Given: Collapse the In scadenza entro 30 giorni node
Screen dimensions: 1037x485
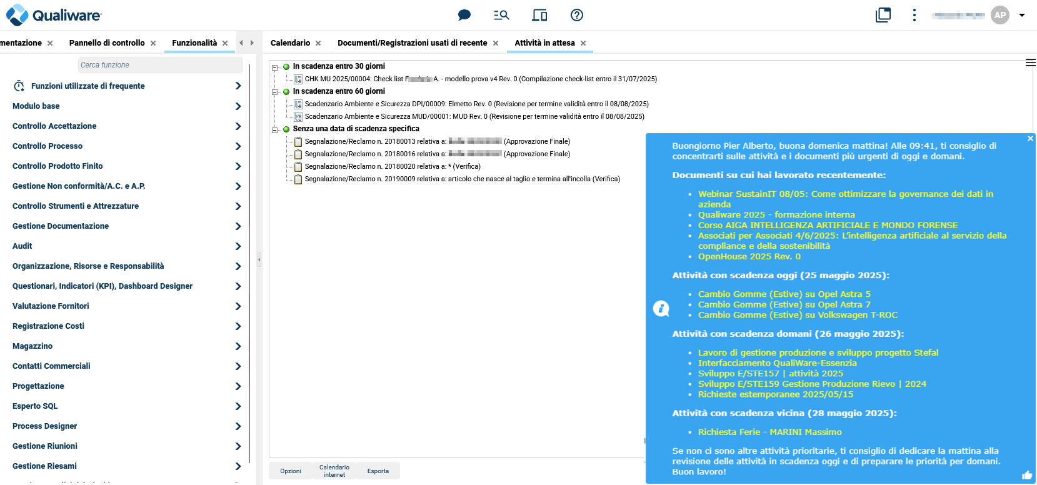Looking at the screenshot, I should (x=275, y=67).
